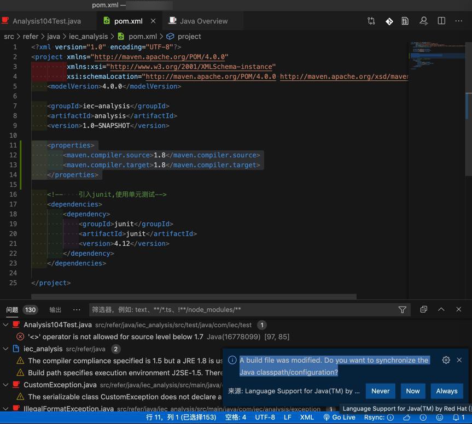Collapse the iec_analysis problems group
The height and width of the screenshot is (424, 472).
click(6, 349)
